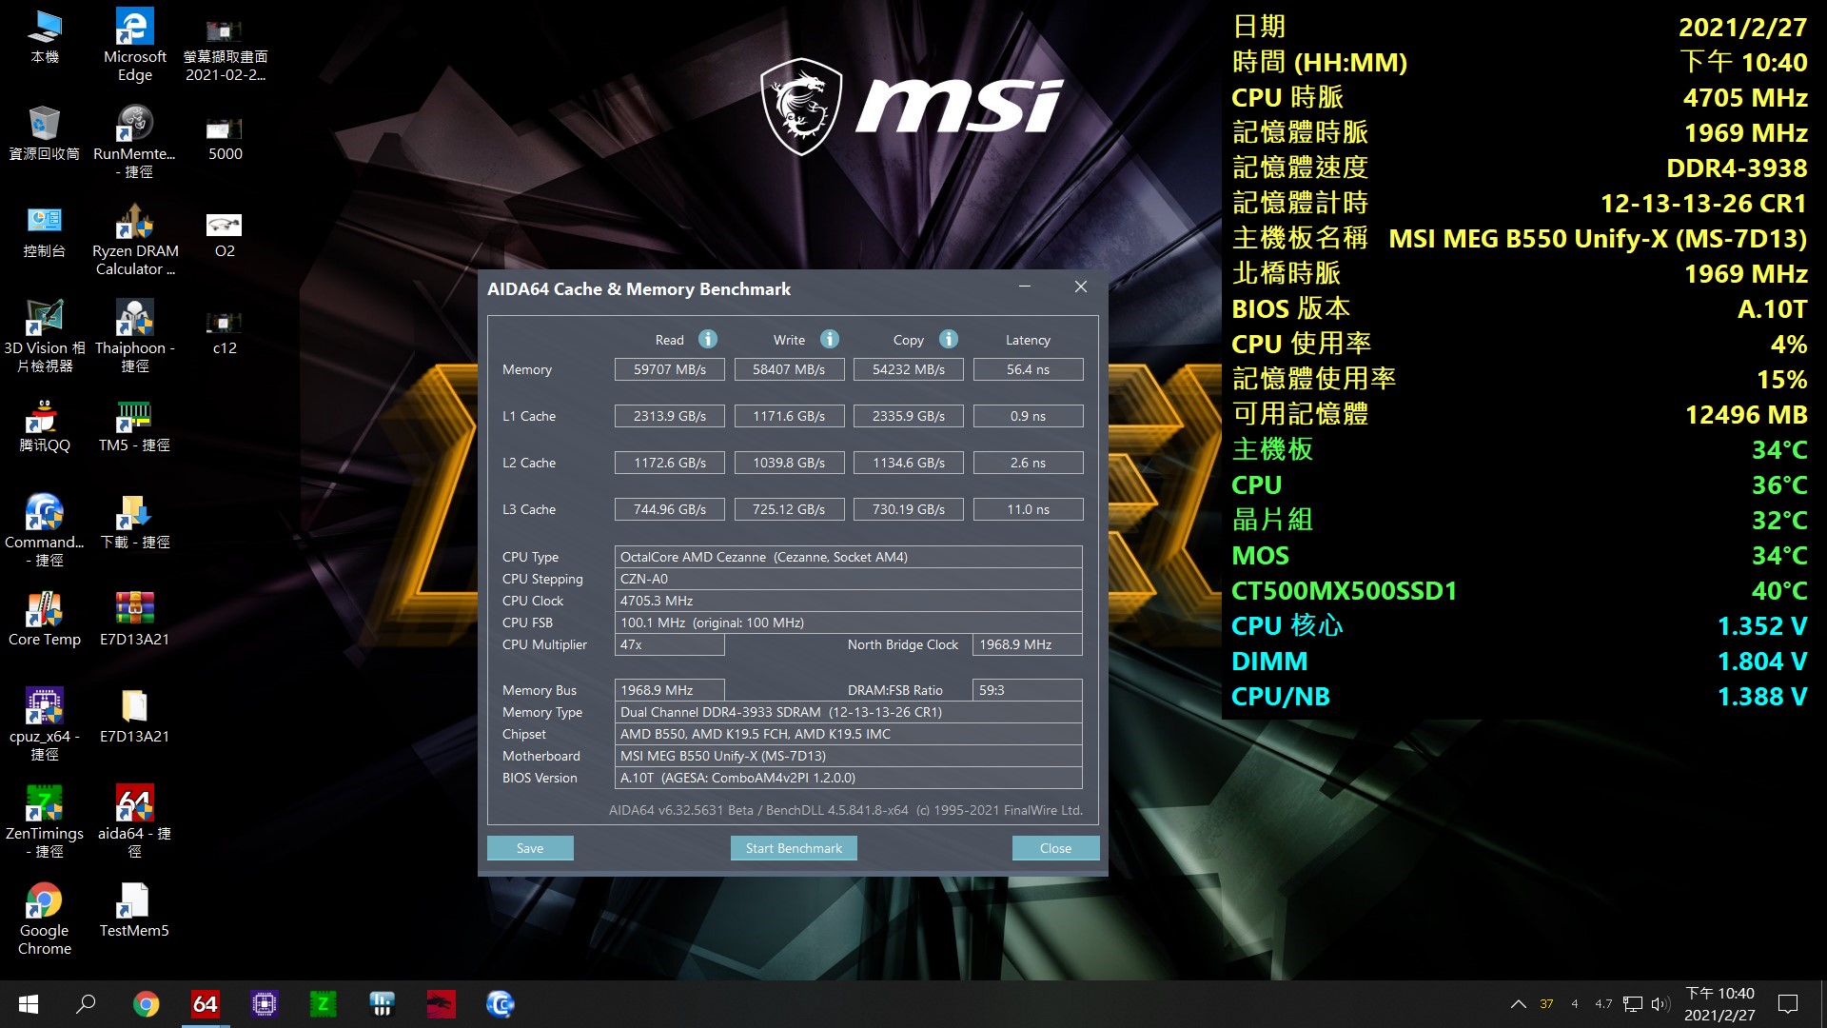Select the BIOS Version field A.10T
The image size is (1827, 1028).
pyautogui.click(x=849, y=778)
